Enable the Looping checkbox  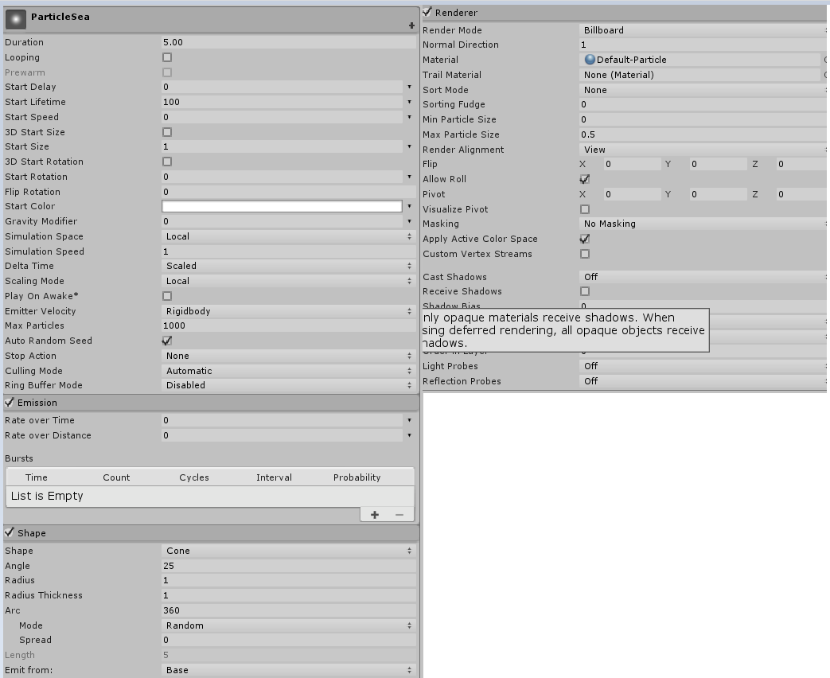tap(167, 56)
